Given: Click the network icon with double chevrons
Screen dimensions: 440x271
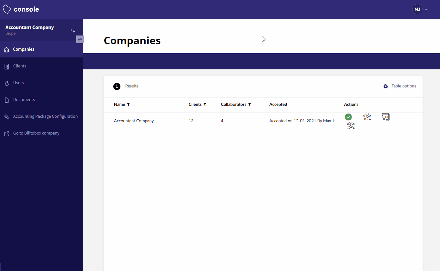Looking at the screenshot, I should tap(367, 117).
